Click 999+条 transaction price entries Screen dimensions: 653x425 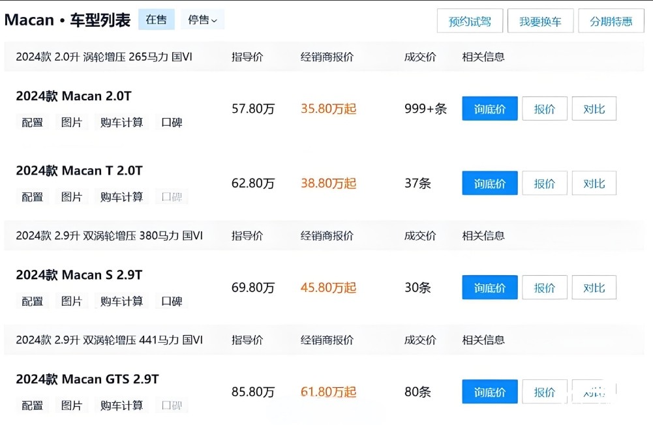pyautogui.click(x=425, y=109)
